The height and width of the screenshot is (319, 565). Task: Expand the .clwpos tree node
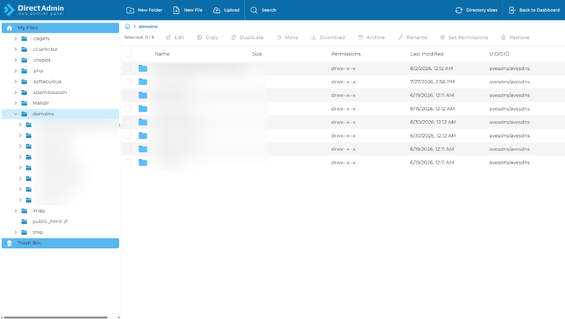[15, 60]
